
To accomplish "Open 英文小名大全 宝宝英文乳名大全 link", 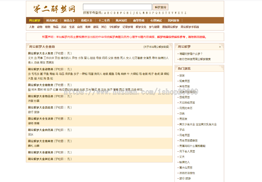I will pos(198,124).
